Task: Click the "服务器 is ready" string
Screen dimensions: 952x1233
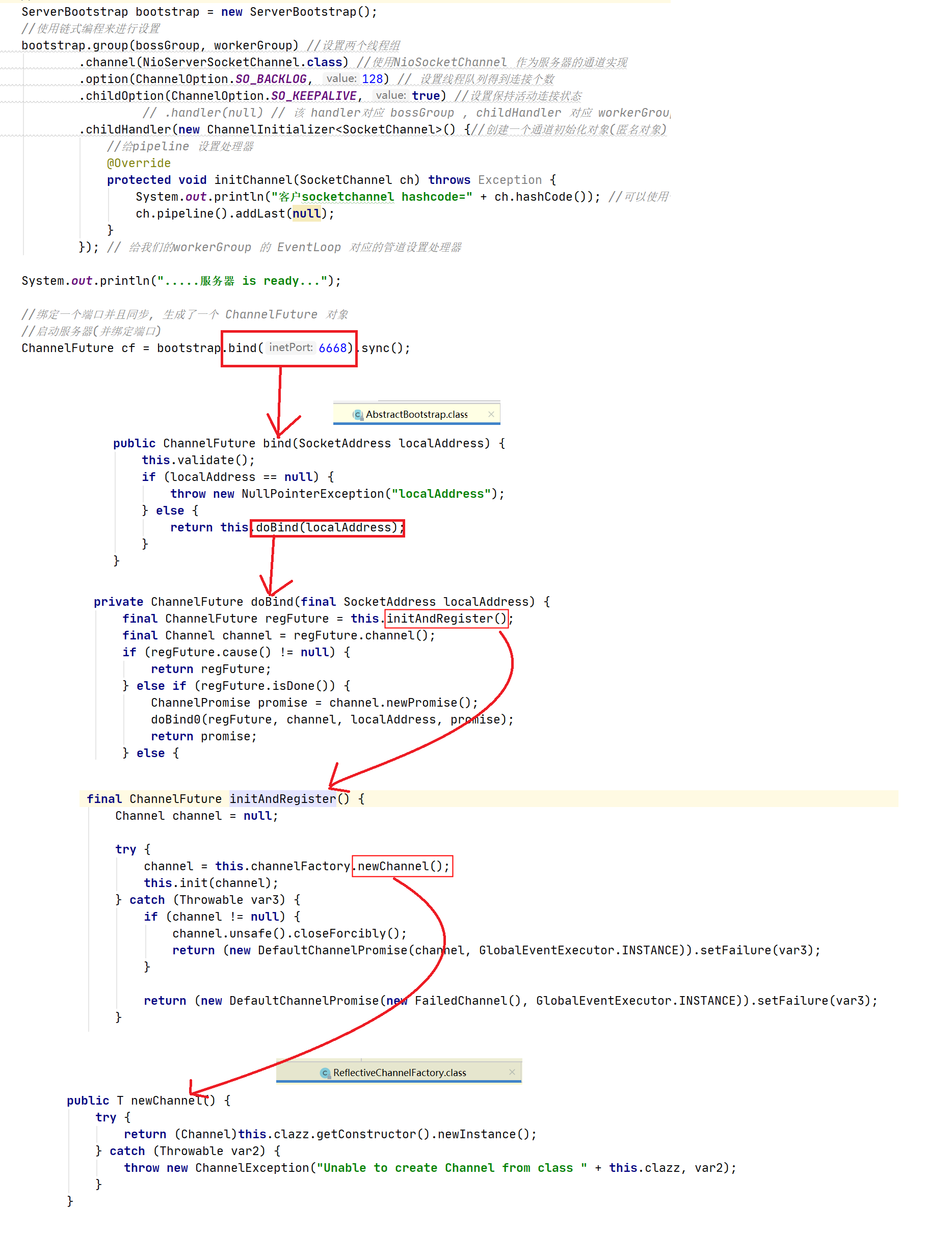Action: pos(242,281)
